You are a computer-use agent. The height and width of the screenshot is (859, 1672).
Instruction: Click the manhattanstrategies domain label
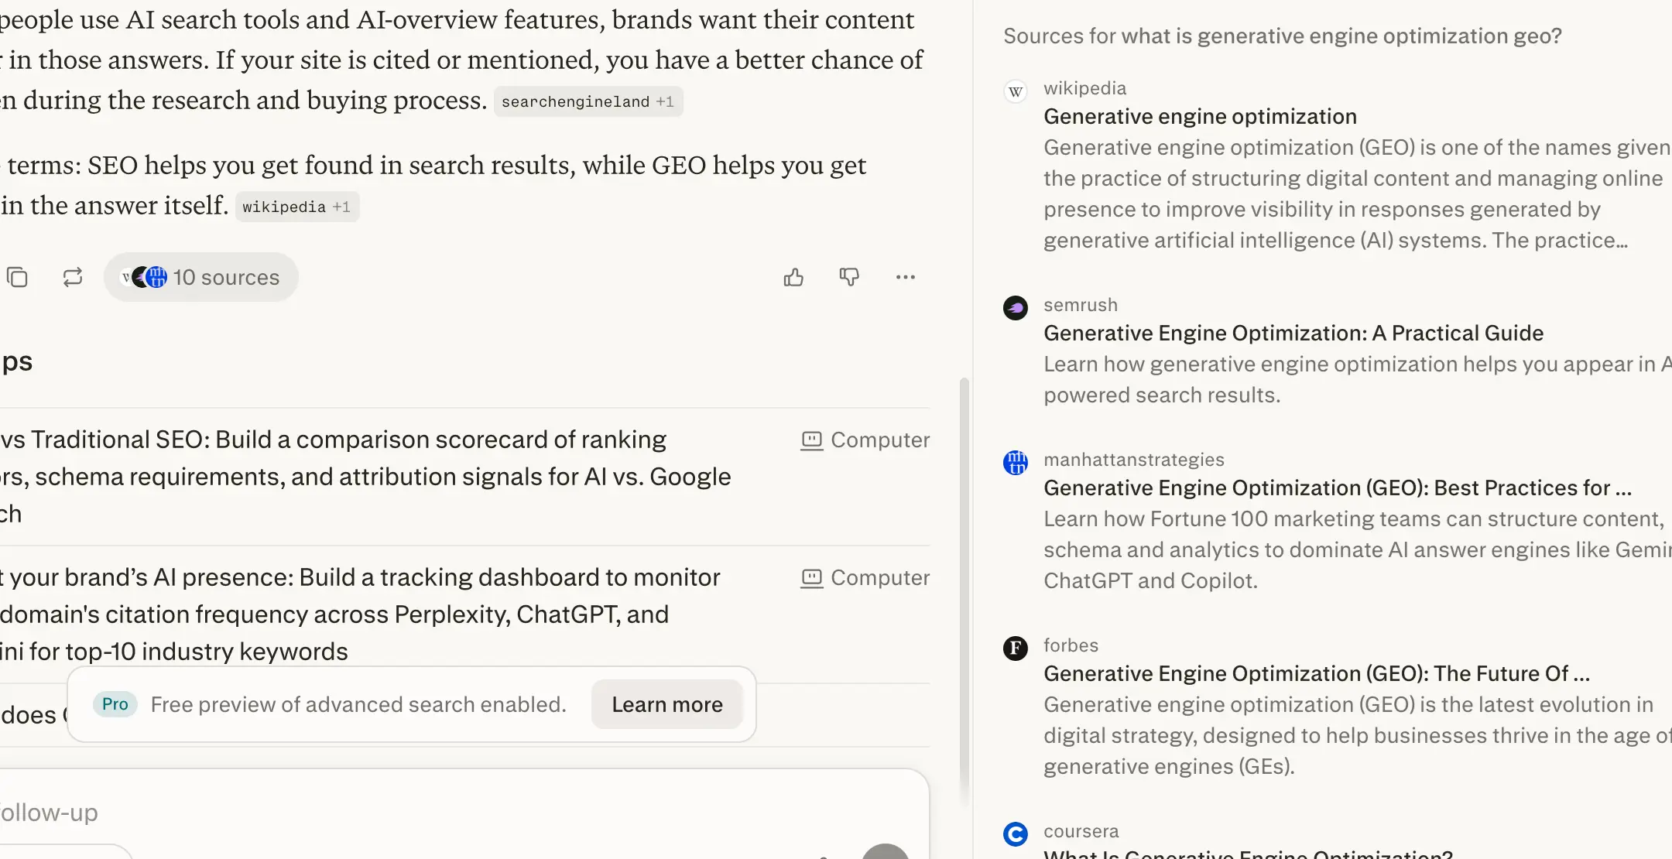coord(1134,460)
